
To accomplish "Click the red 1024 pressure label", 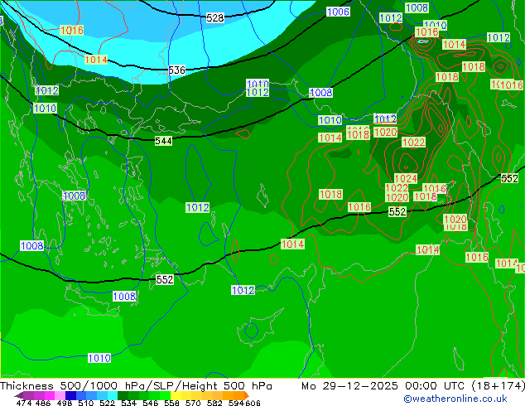I will coord(406,178).
